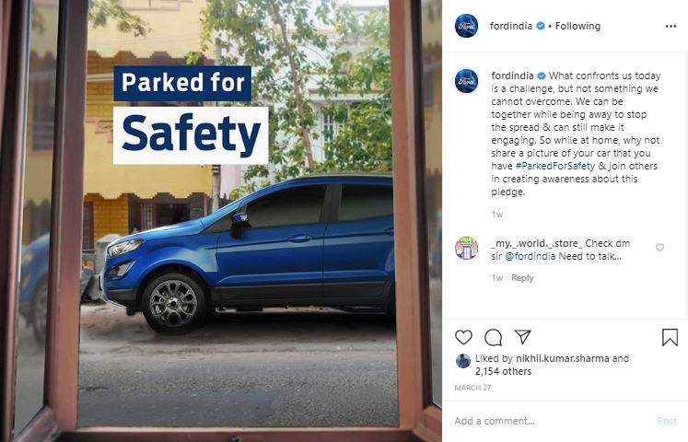Viewport: 688px width, 442px height.
Task: Toggle the Following status button
Action: click(x=577, y=26)
